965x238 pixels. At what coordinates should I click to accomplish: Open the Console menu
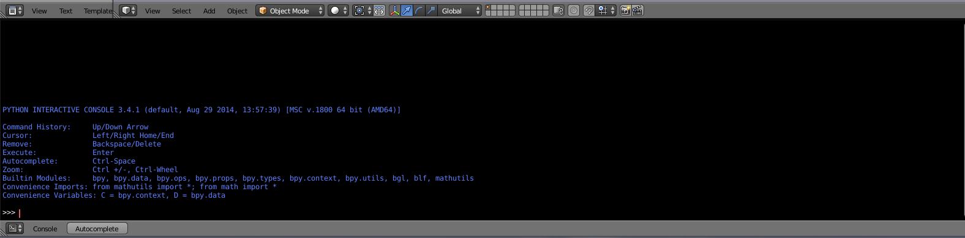click(x=45, y=229)
